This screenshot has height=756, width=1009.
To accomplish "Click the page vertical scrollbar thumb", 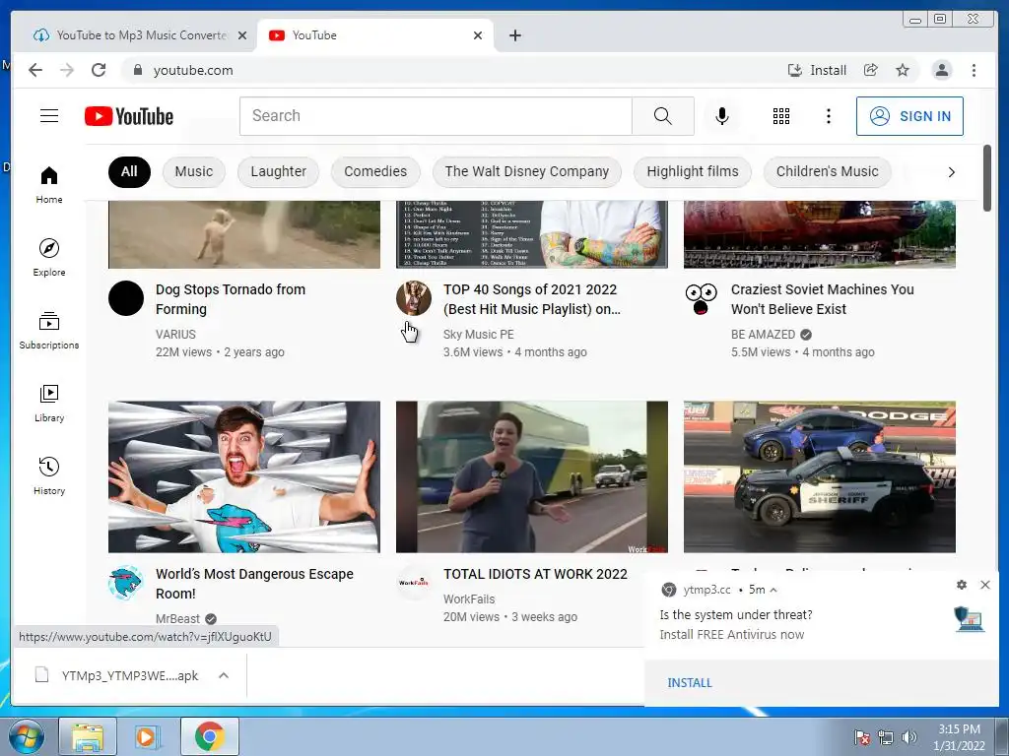I will click(x=986, y=177).
